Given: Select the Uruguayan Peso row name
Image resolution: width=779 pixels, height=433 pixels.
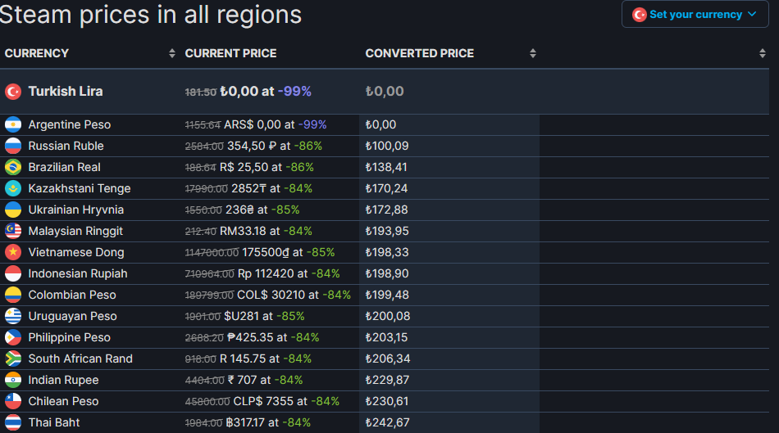Looking at the screenshot, I should coord(72,317).
